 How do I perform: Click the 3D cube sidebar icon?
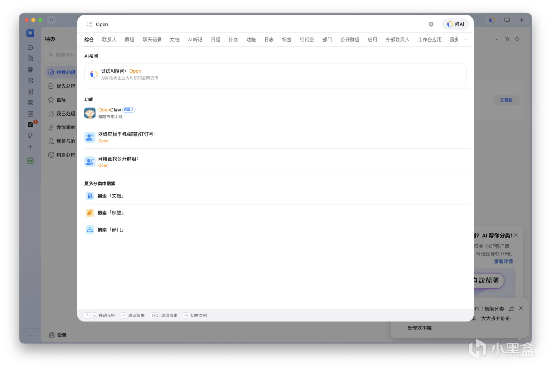tap(30, 70)
